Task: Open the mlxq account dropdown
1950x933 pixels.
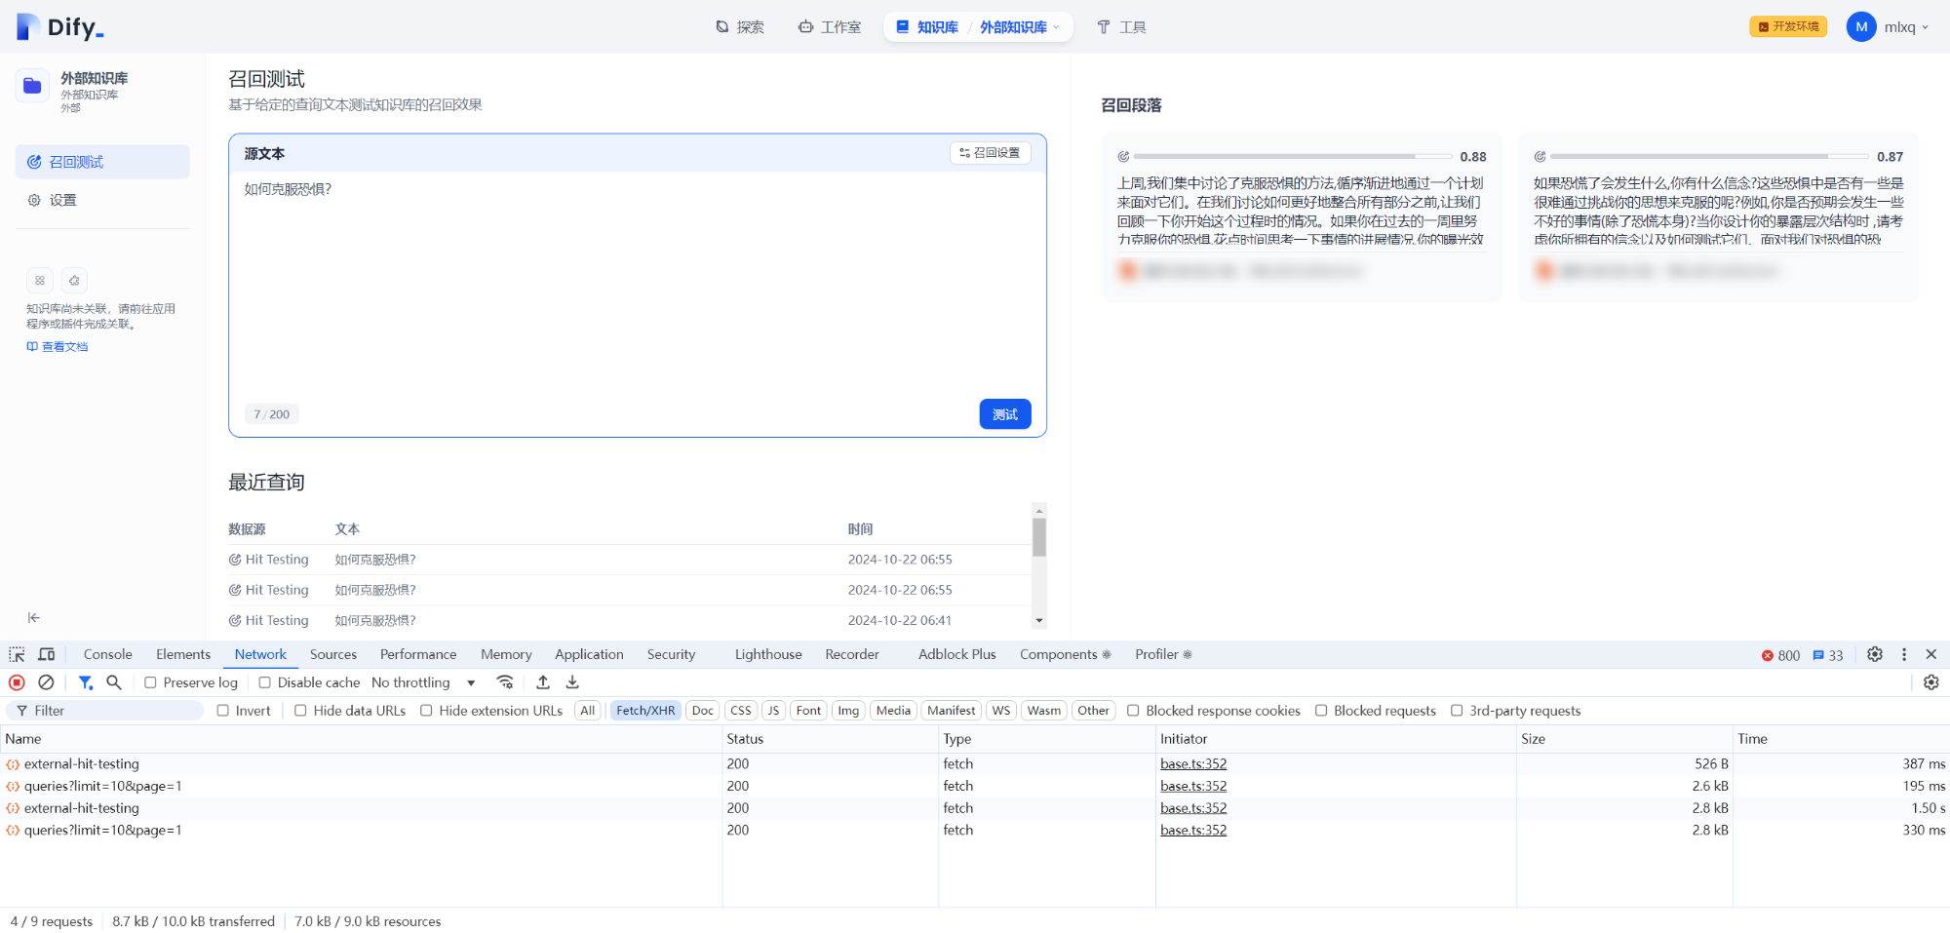Action: 1901,26
